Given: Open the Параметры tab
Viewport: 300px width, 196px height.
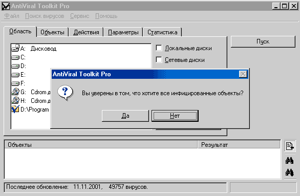Looking at the screenshot, I should [123, 32].
